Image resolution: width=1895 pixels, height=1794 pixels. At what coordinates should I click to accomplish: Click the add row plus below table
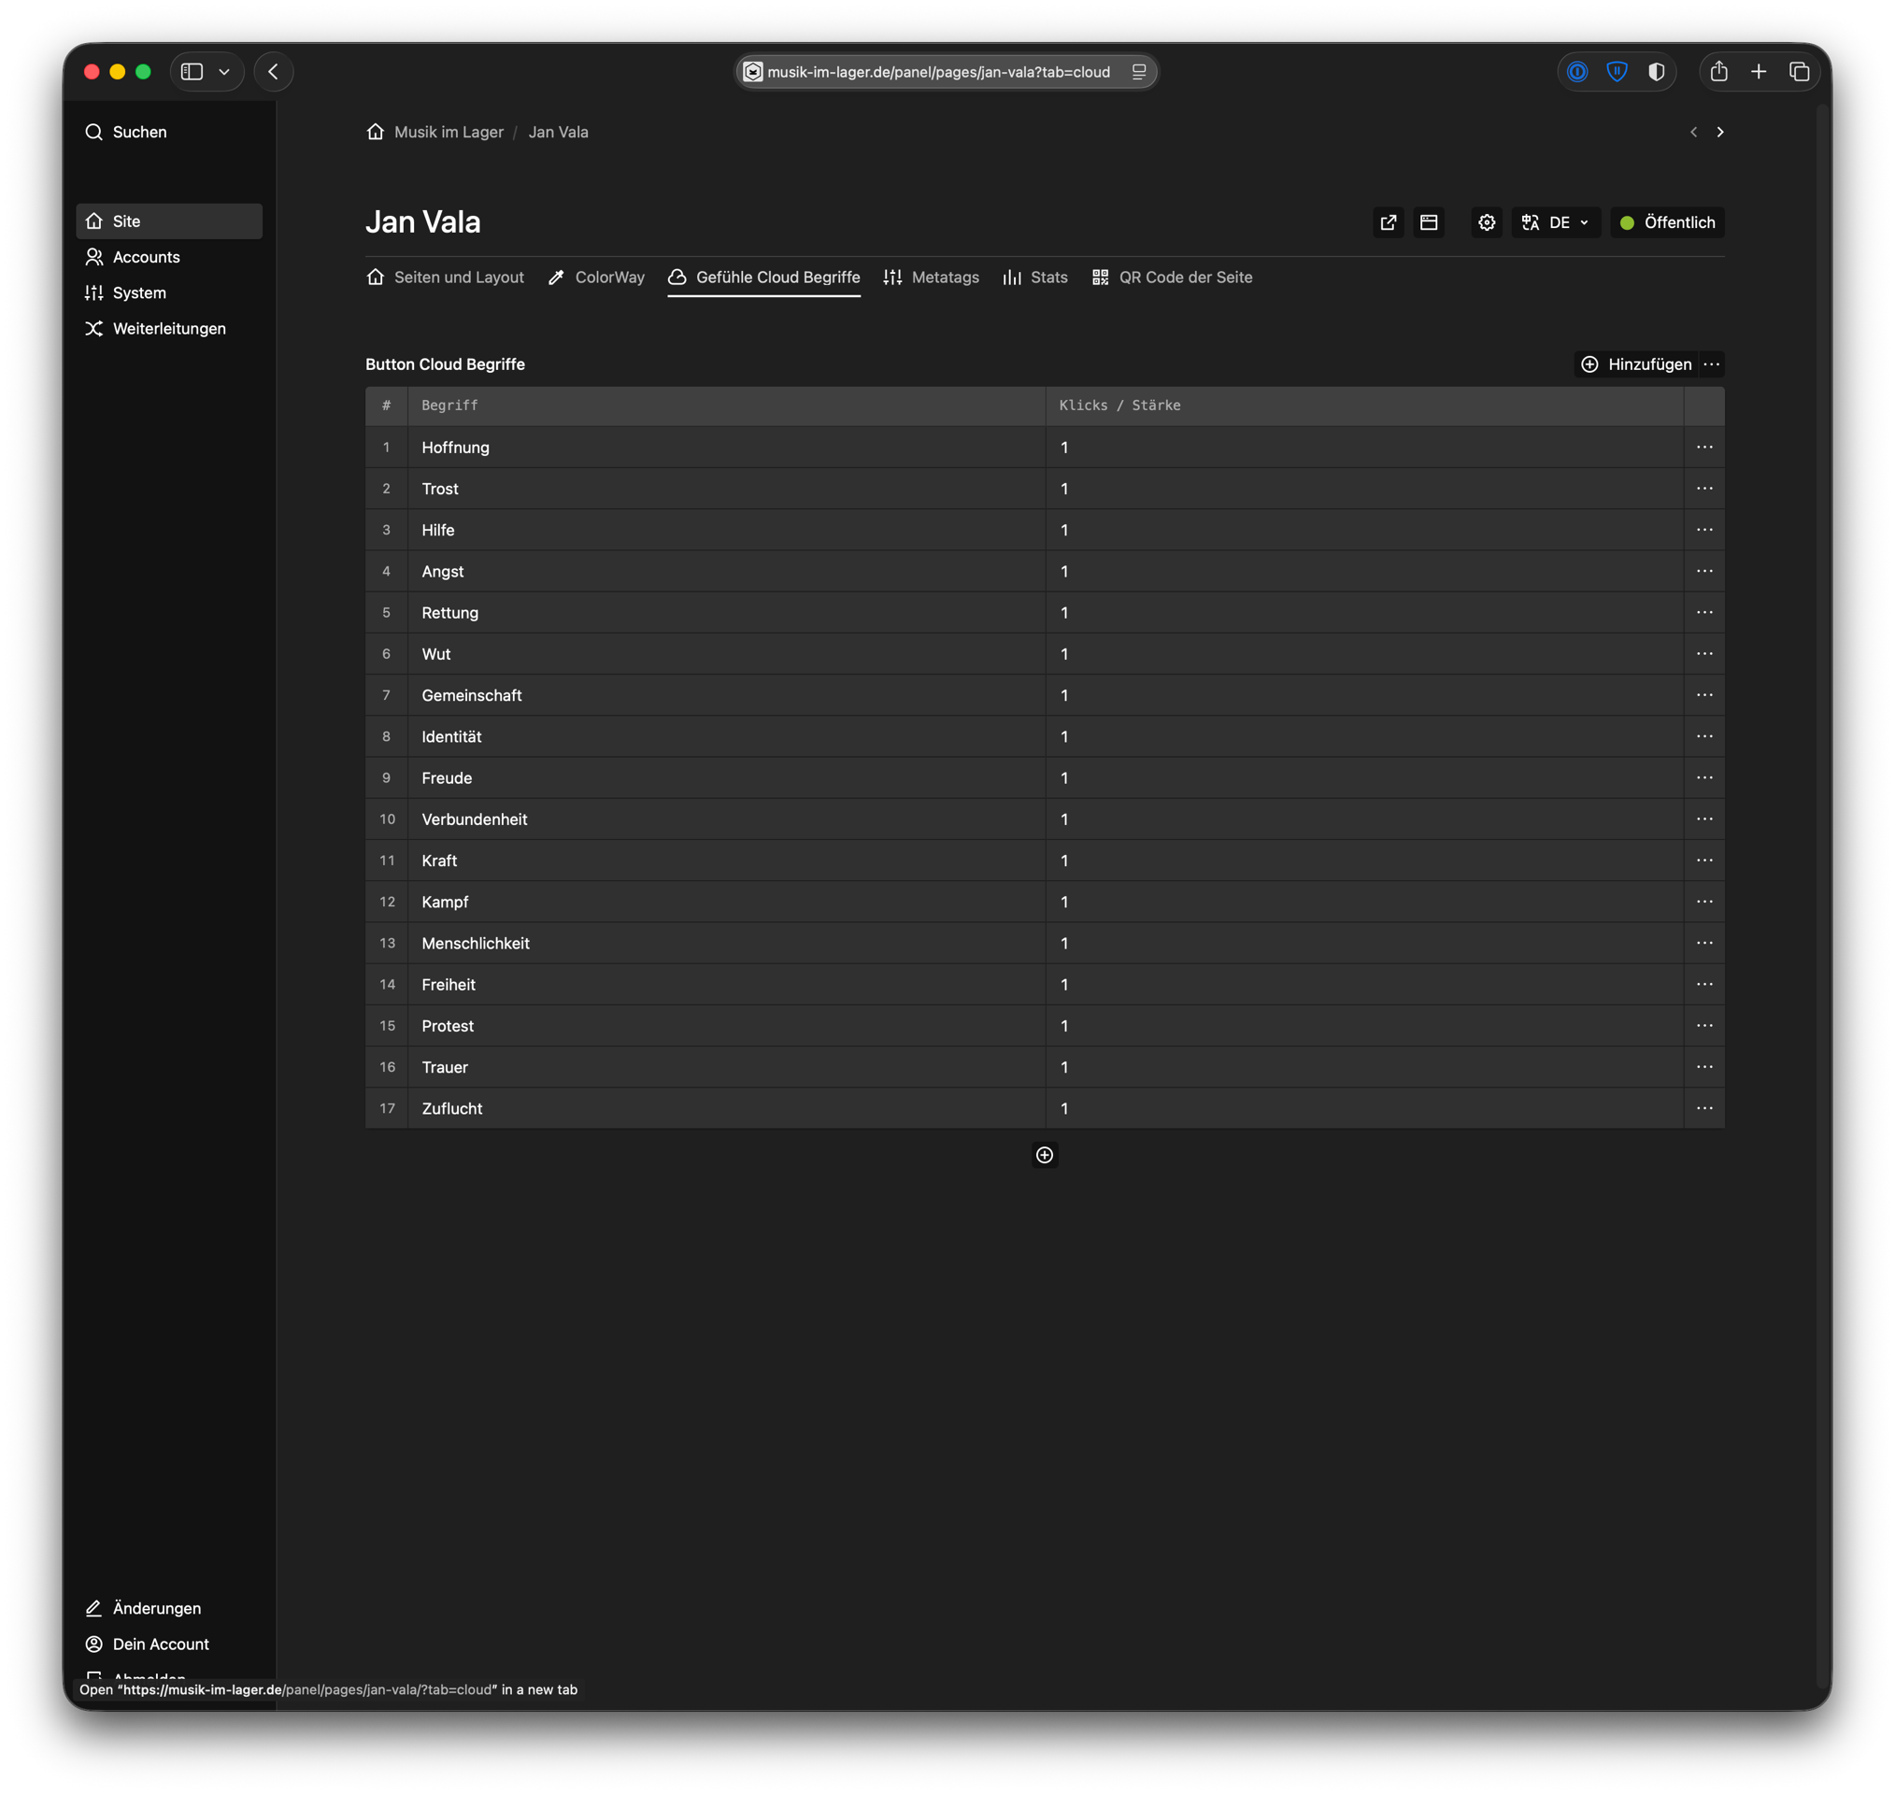pos(1044,1155)
